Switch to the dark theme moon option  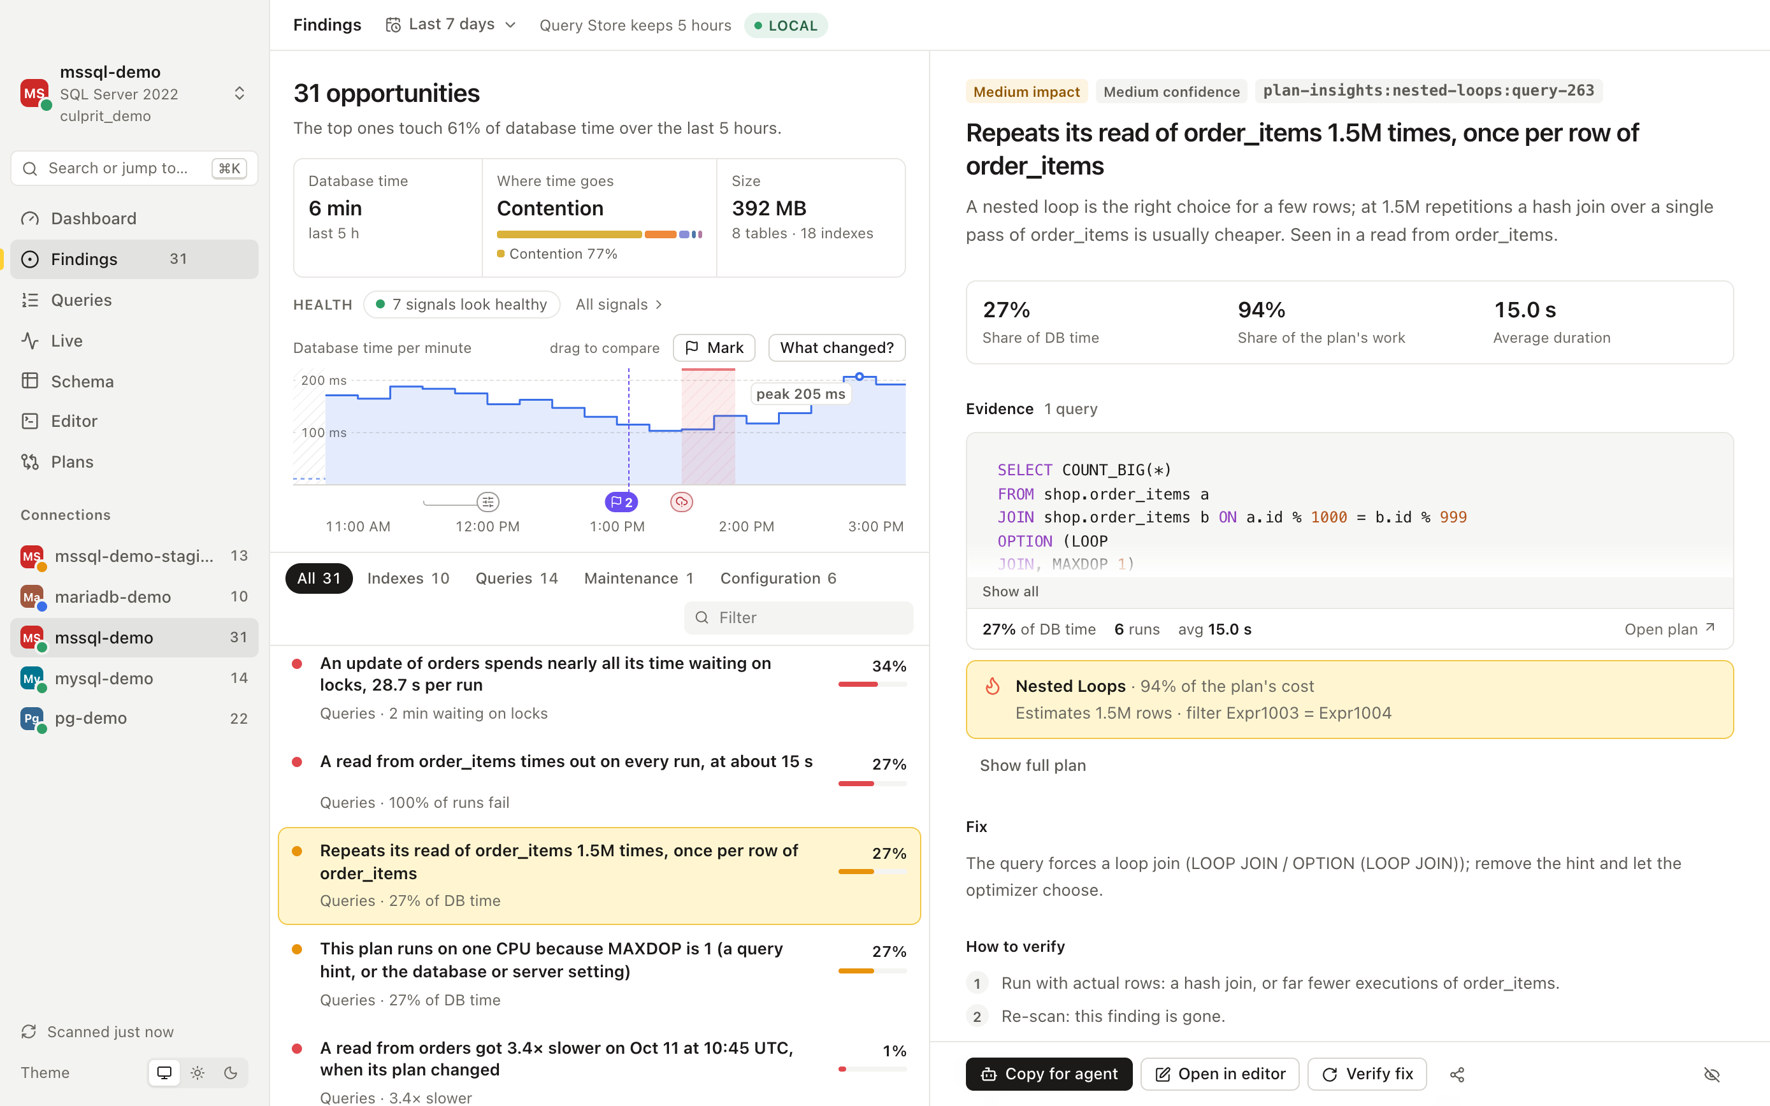231,1072
